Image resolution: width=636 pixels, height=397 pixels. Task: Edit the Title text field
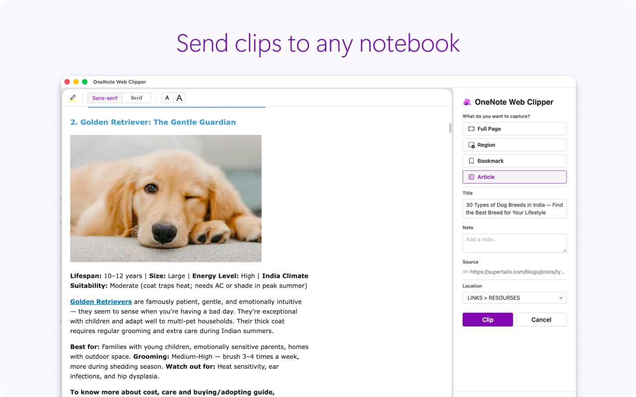[x=514, y=208]
